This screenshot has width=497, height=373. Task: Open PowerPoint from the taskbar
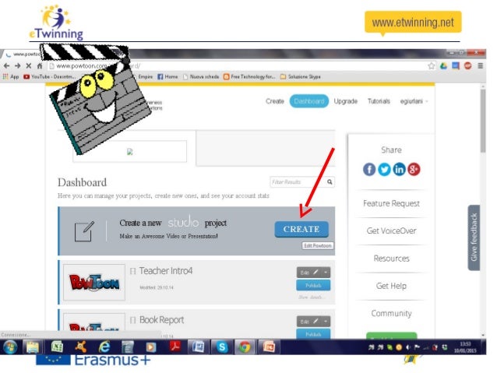[x=269, y=347]
